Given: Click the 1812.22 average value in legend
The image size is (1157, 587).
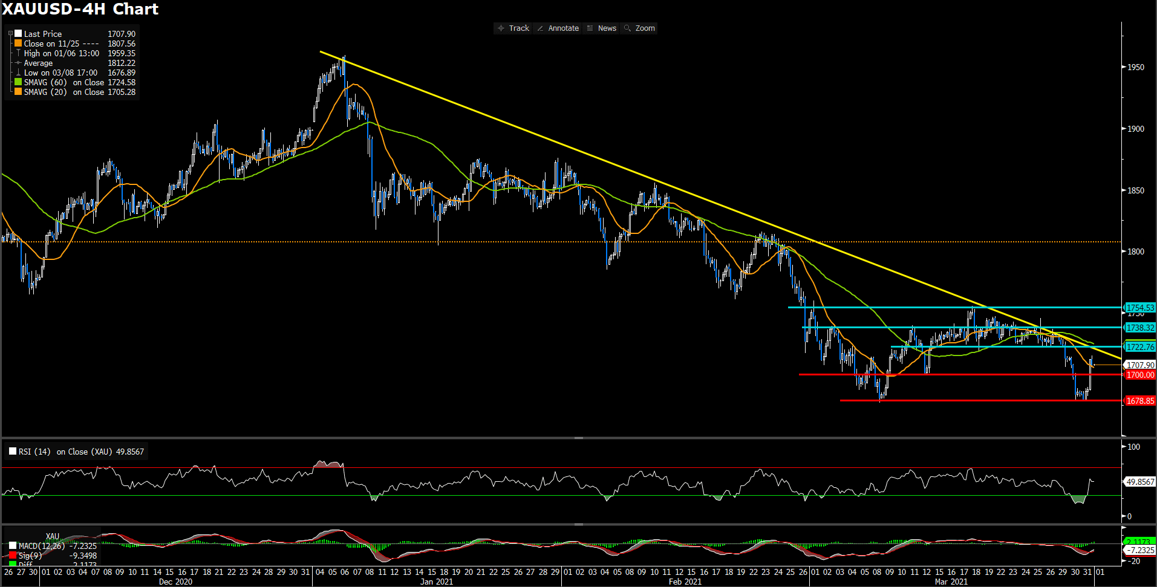Looking at the screenshot, I should click(x=122, y=63).
